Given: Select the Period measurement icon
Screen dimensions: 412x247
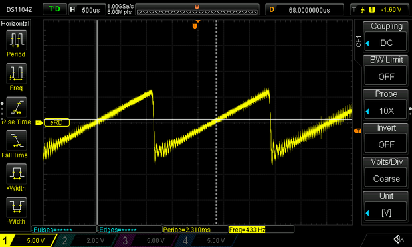Looking at the screenshot, I should coord(16,40).
